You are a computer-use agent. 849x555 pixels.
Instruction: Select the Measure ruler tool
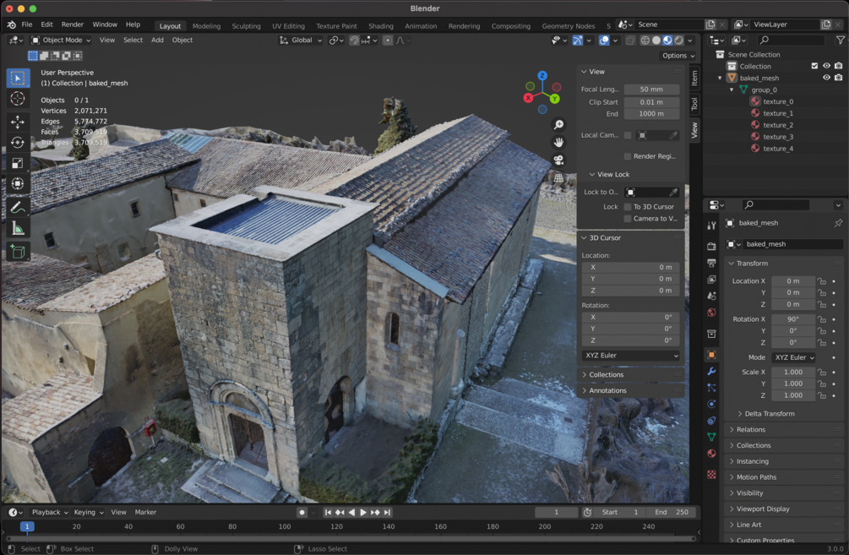point(18,228)
